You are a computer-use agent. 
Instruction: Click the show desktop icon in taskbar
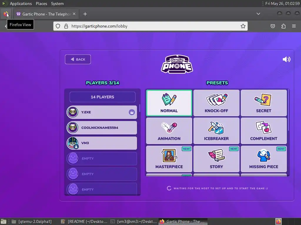click(x=4, y=221)
